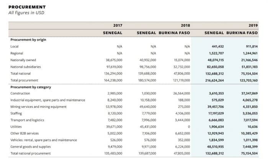Click the 2017 Utilities value 39,671,000

[x=114, y=127]
